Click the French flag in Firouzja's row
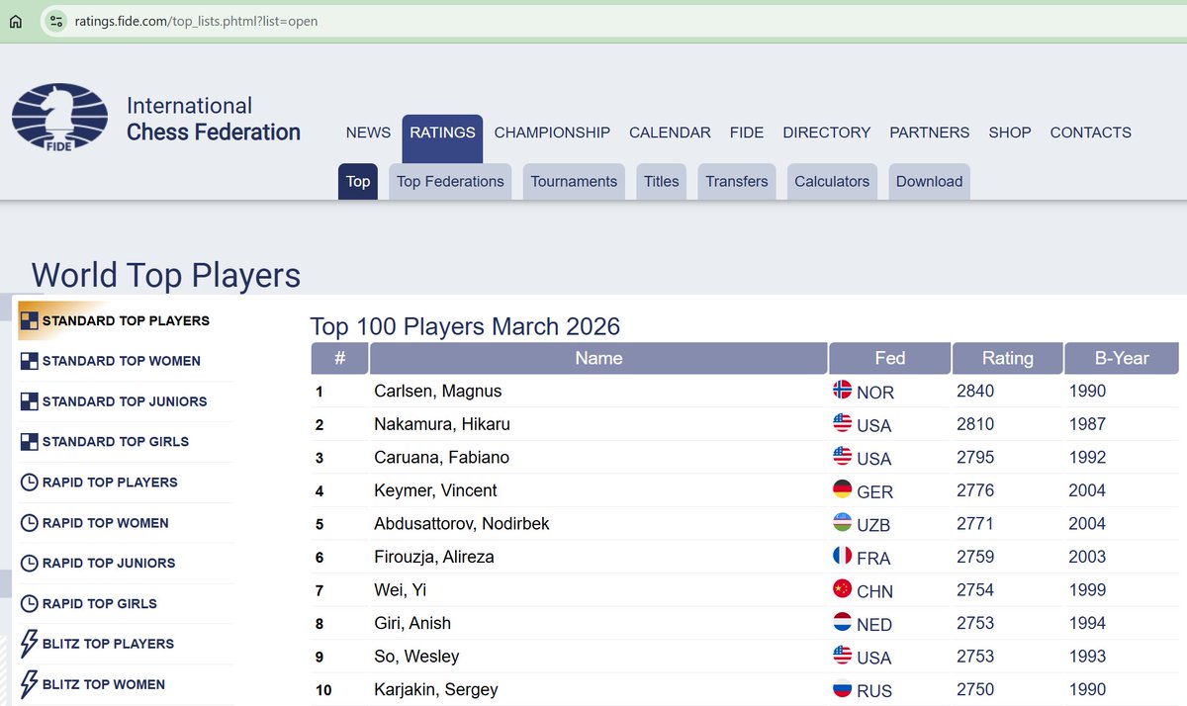The width and height of the screenshot is (1187, 706). 843,555
